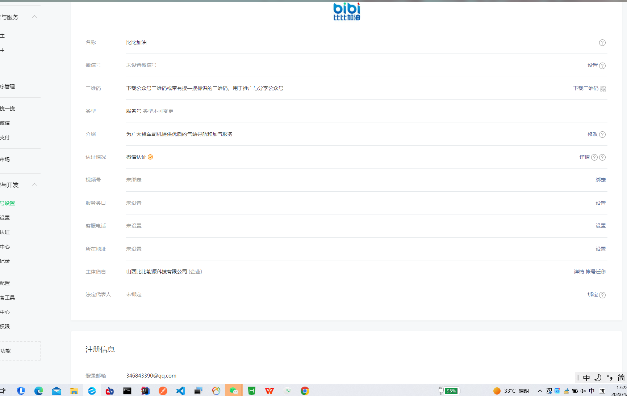This screenshot has width=627, height=396.
Task: Click the 功能 dashed box in sidebar
Action: (20, 351)
